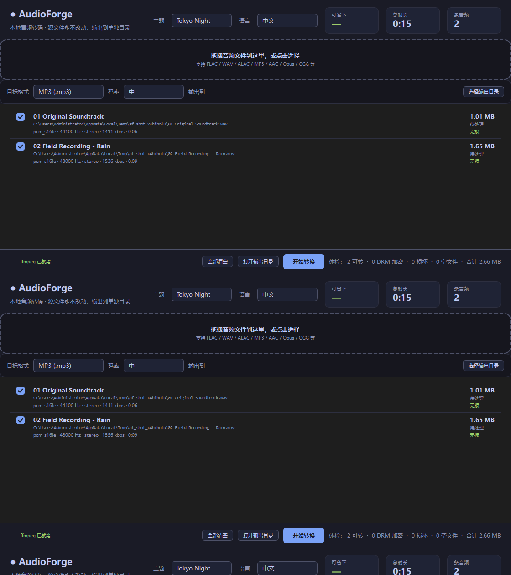Select the first view's '02 Field Recording - Rain' title
511x575 pixels.
[72, 146]
